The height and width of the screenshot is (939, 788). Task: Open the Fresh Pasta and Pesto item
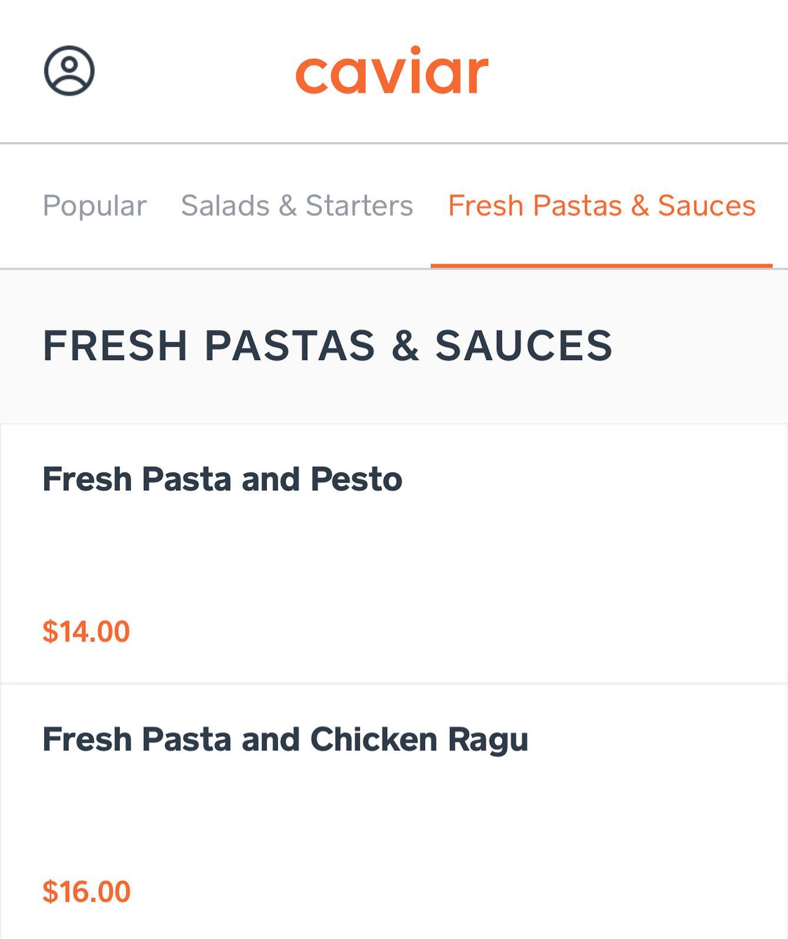[x=222, y=479]
